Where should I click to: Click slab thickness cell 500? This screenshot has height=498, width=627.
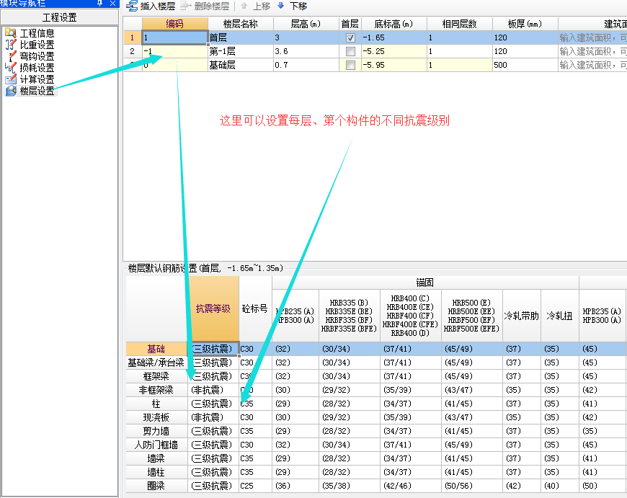(x=525, y=65)
